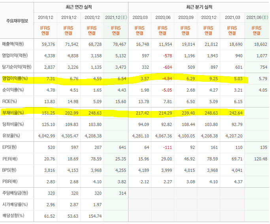The width and height of the screenshot is (270, 224).
Task: Click the 71,542 sales value
Action: coord(72,44)
